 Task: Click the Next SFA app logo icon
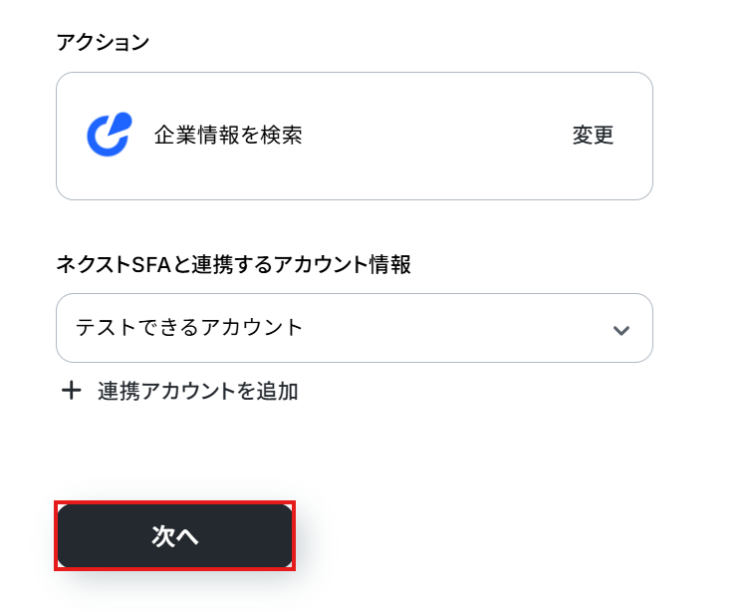[x=109, y=136]
